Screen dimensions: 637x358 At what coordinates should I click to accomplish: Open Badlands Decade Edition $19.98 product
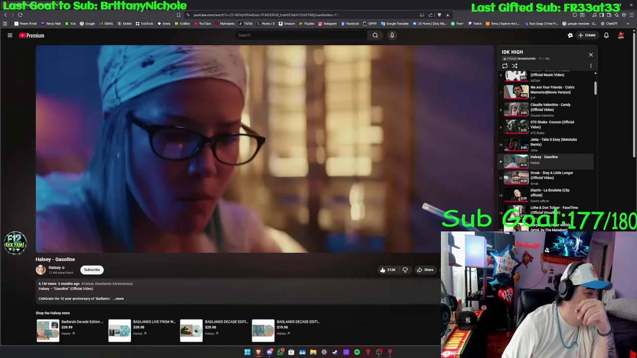pyautogui.click(x=286, y=330)
